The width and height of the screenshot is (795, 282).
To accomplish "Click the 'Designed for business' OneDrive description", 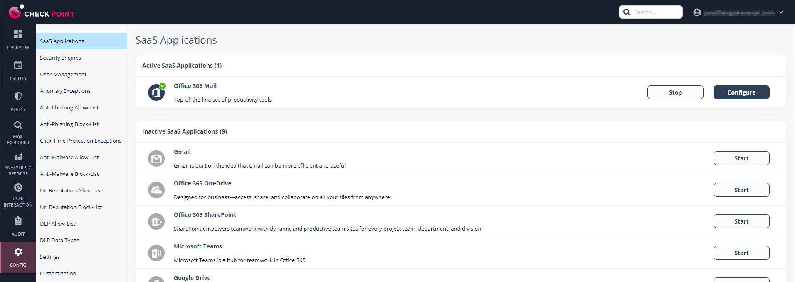I will [x=282, y=197].
